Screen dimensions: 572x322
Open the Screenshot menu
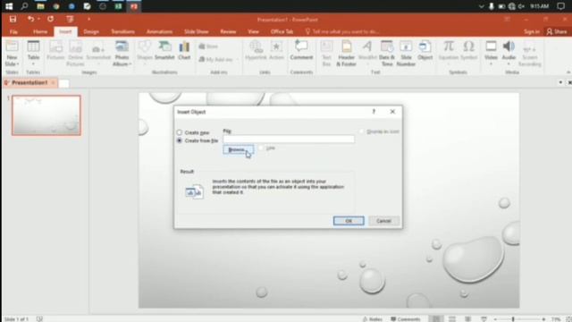click(x=98, y=54)
